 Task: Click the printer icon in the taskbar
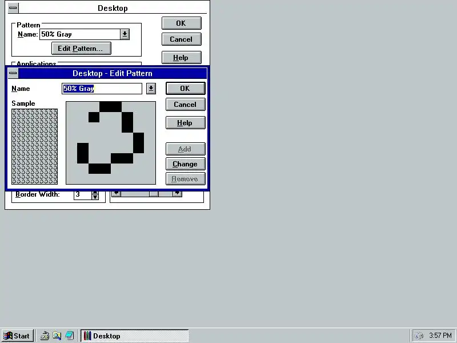[x=45, y=336]
